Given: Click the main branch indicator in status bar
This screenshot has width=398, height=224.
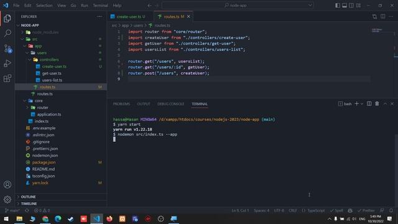Looking at the screenshot, I should coord(12,210).
